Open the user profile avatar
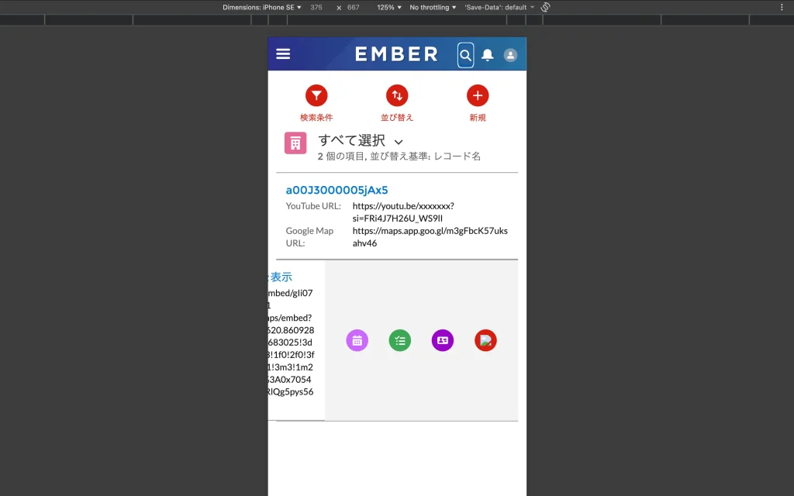Screen dimensions: 794x496 [510, 55]
